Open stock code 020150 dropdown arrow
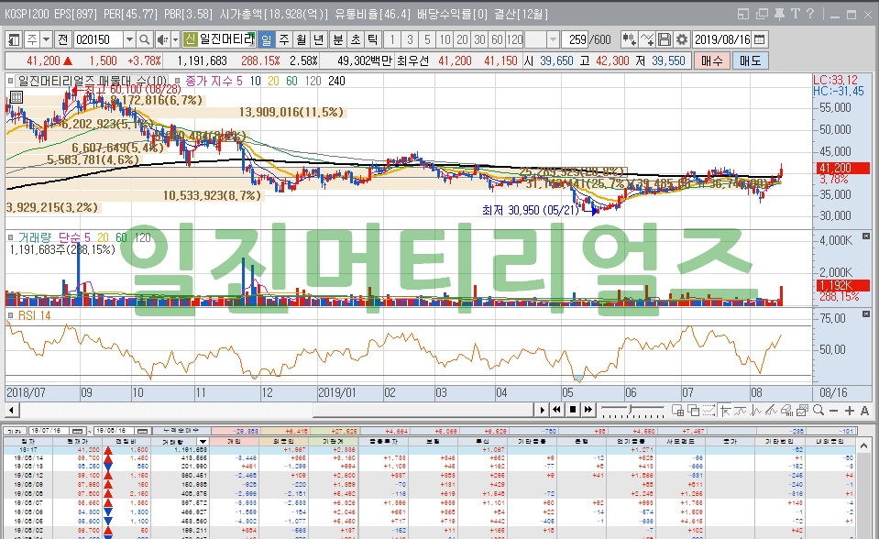 [129, 39]
